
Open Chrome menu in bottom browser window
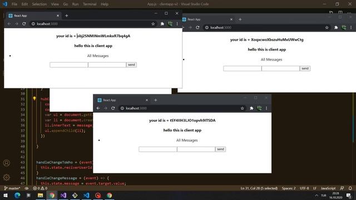(x=266, y=108)
